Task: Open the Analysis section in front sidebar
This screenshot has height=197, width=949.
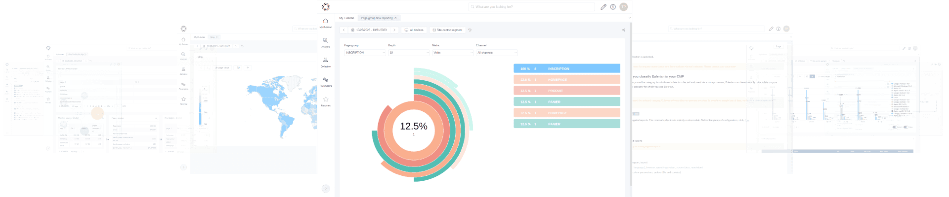Action: point(326,43)
